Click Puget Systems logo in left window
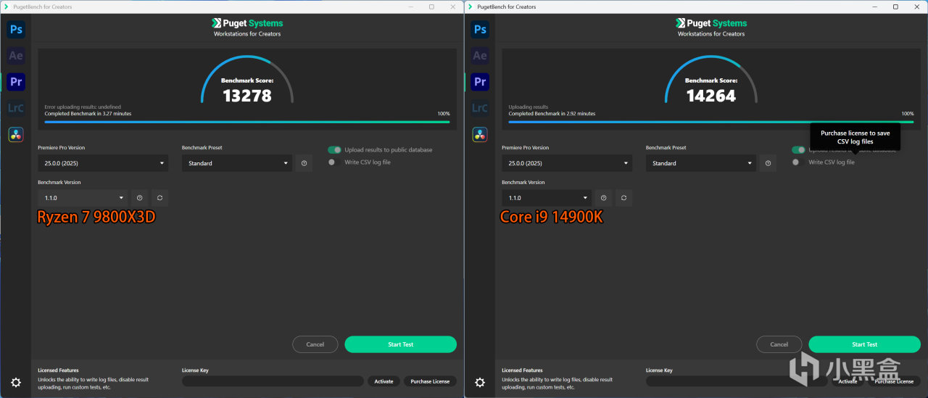 click(x=246, y=23)
